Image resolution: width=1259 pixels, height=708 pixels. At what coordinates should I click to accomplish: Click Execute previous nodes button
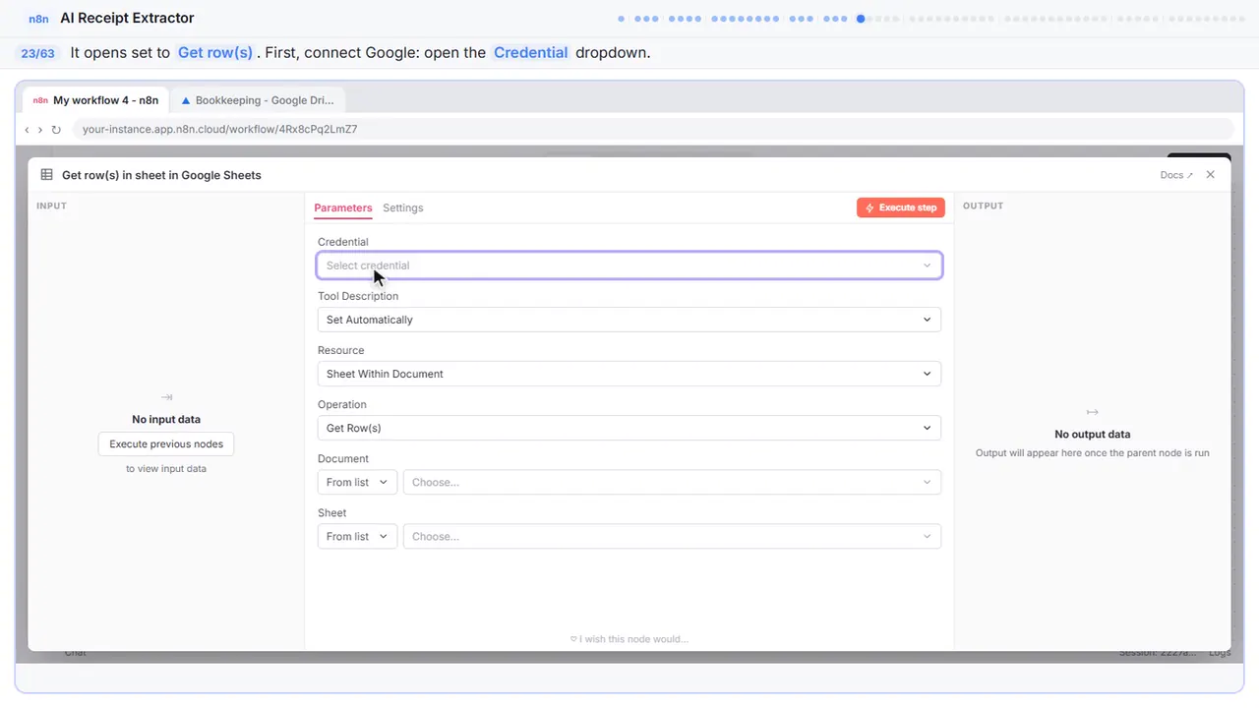(166, 444)
